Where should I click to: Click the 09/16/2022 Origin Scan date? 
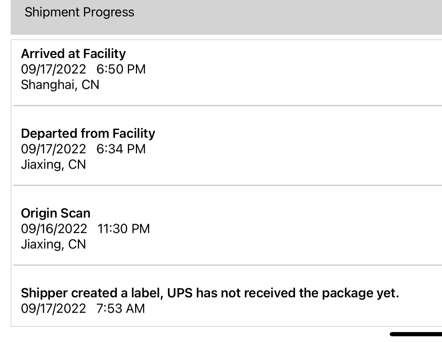tap(54, 229)
